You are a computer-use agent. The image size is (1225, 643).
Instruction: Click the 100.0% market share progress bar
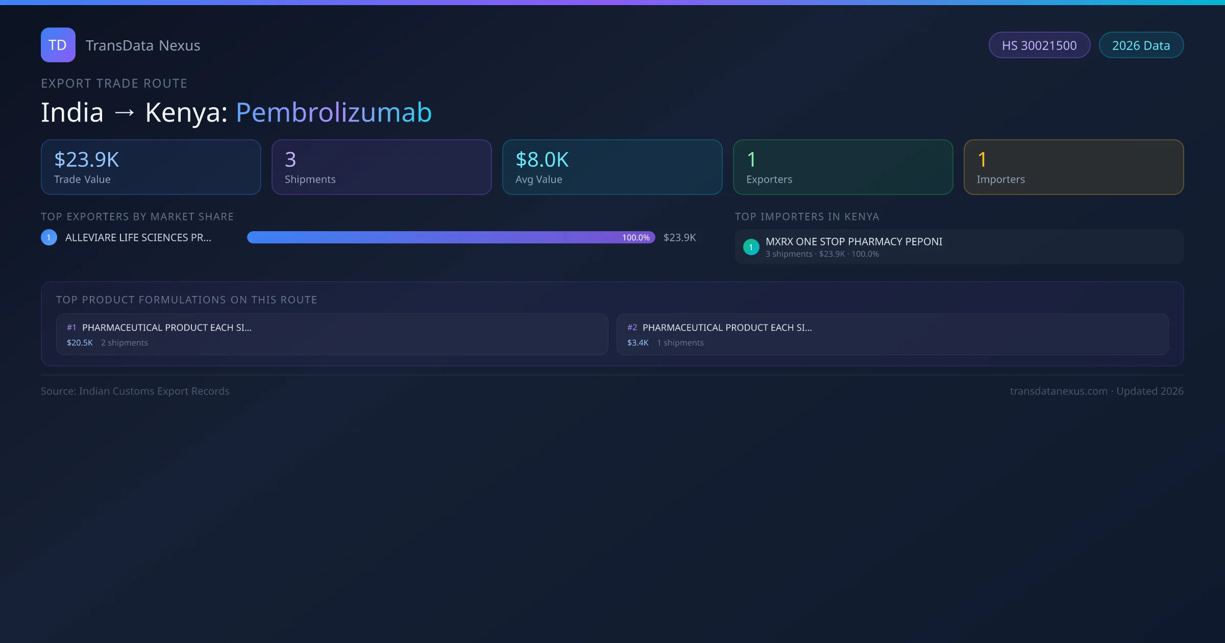pyautogui.click(x=451, y=237)
